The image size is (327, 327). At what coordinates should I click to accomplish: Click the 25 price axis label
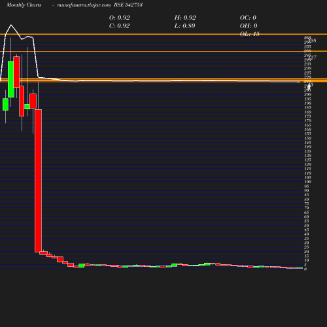307,247
